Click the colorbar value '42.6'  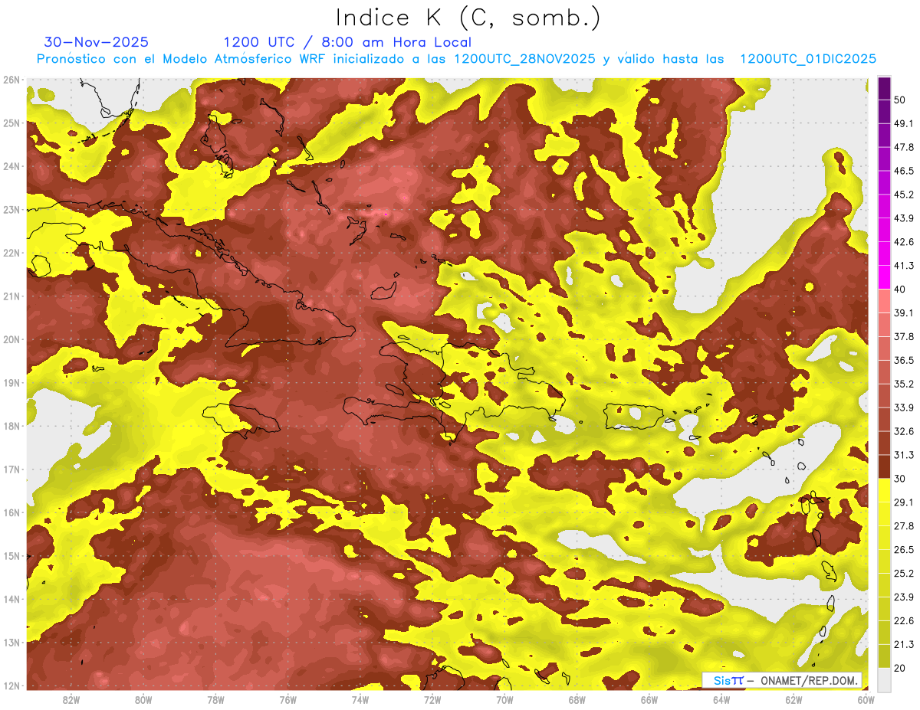pos(904,242)
